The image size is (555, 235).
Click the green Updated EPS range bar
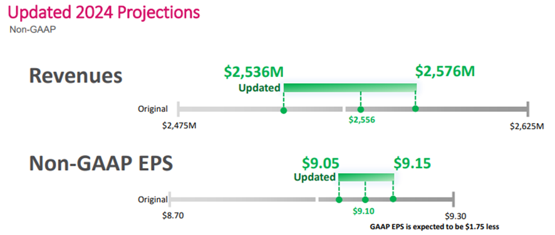366,177
